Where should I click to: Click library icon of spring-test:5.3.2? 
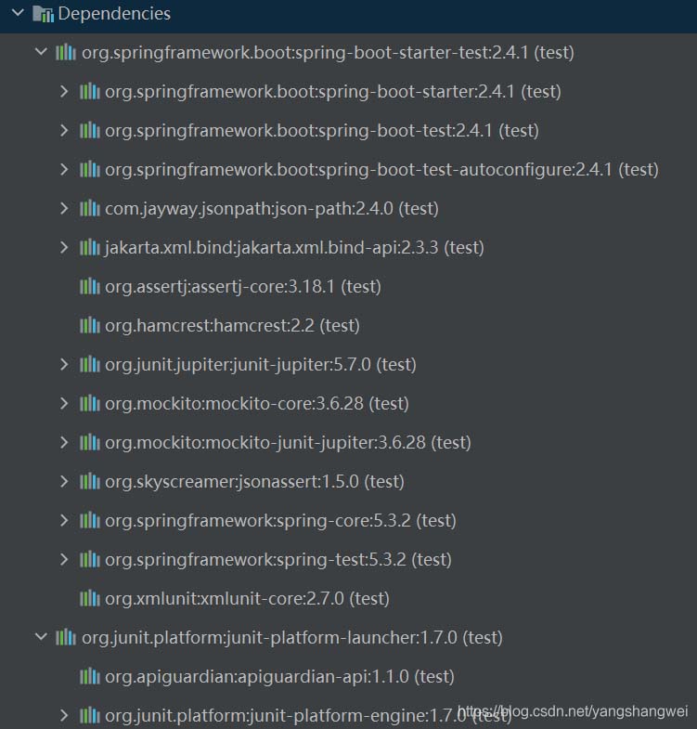click(90, 560)
